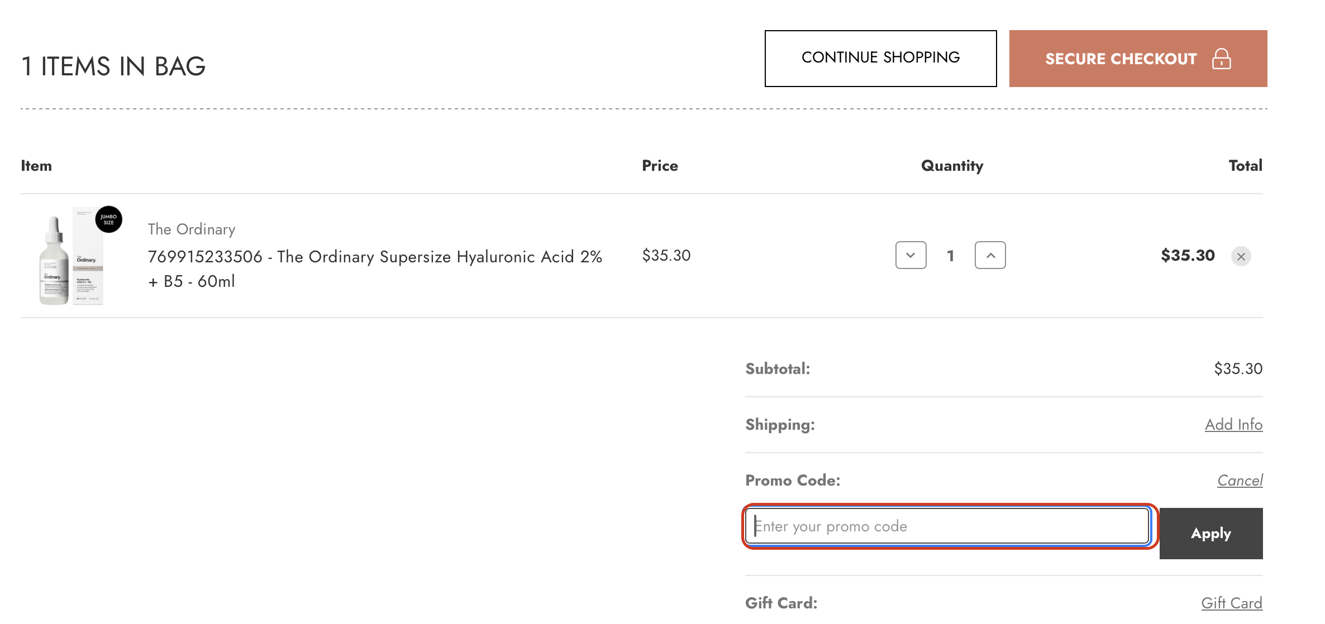Apply the entered promo code

1211,534
